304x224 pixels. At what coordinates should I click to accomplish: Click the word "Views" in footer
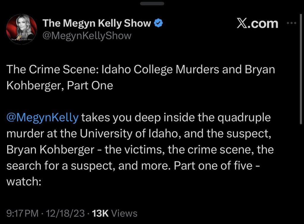pos(125,213)
